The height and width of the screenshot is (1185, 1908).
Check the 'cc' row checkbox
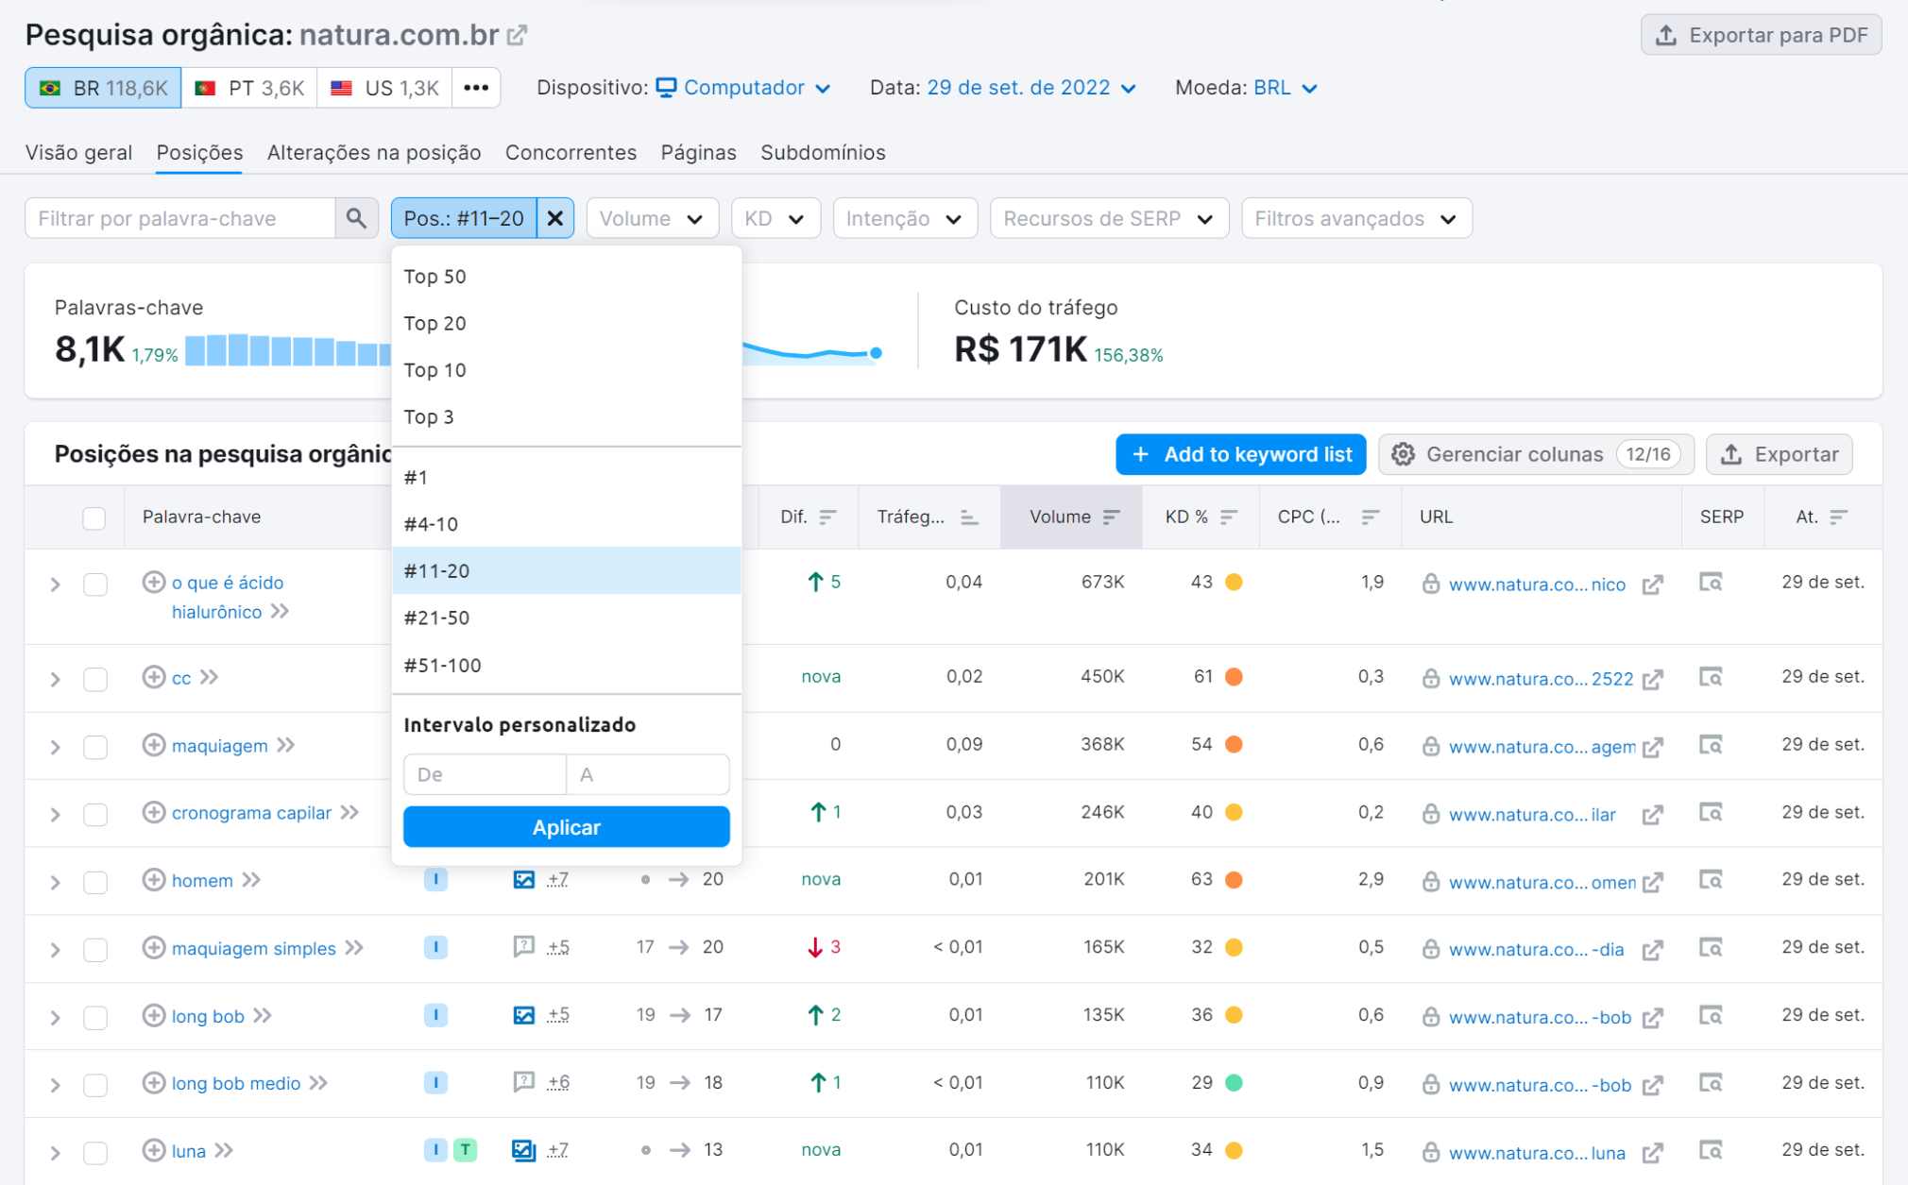(x=94, y=679)
